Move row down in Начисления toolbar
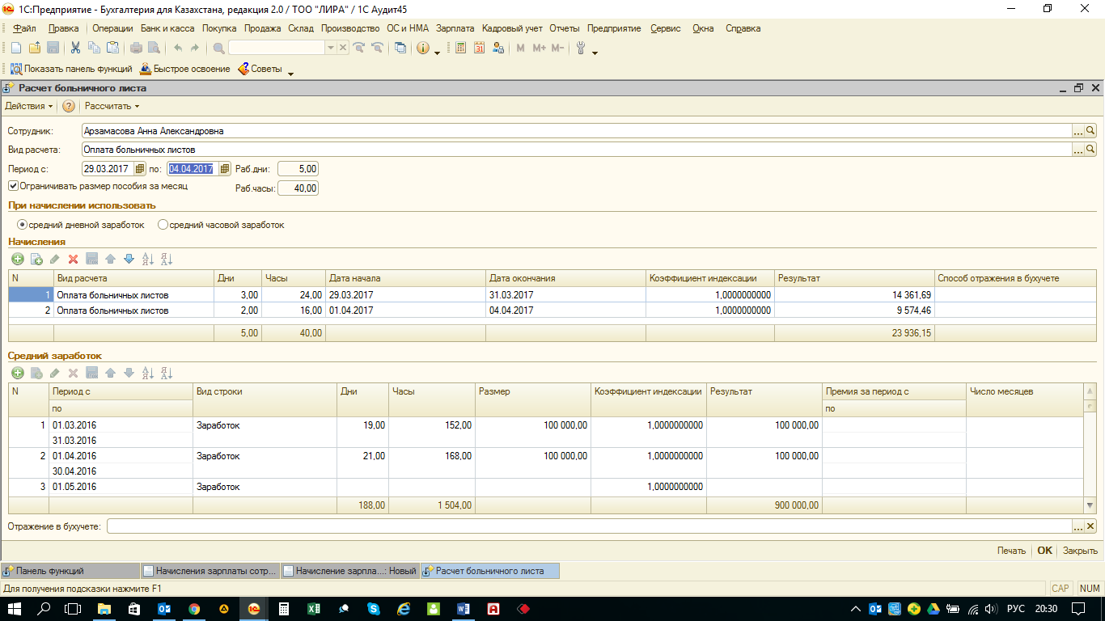The width and height of the screenshot is (1105, 621). click(x=129, y=259)
